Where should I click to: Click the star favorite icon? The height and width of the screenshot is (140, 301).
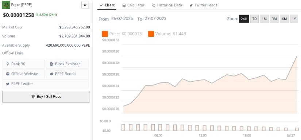pyautogui.click(x=85, y=5)
